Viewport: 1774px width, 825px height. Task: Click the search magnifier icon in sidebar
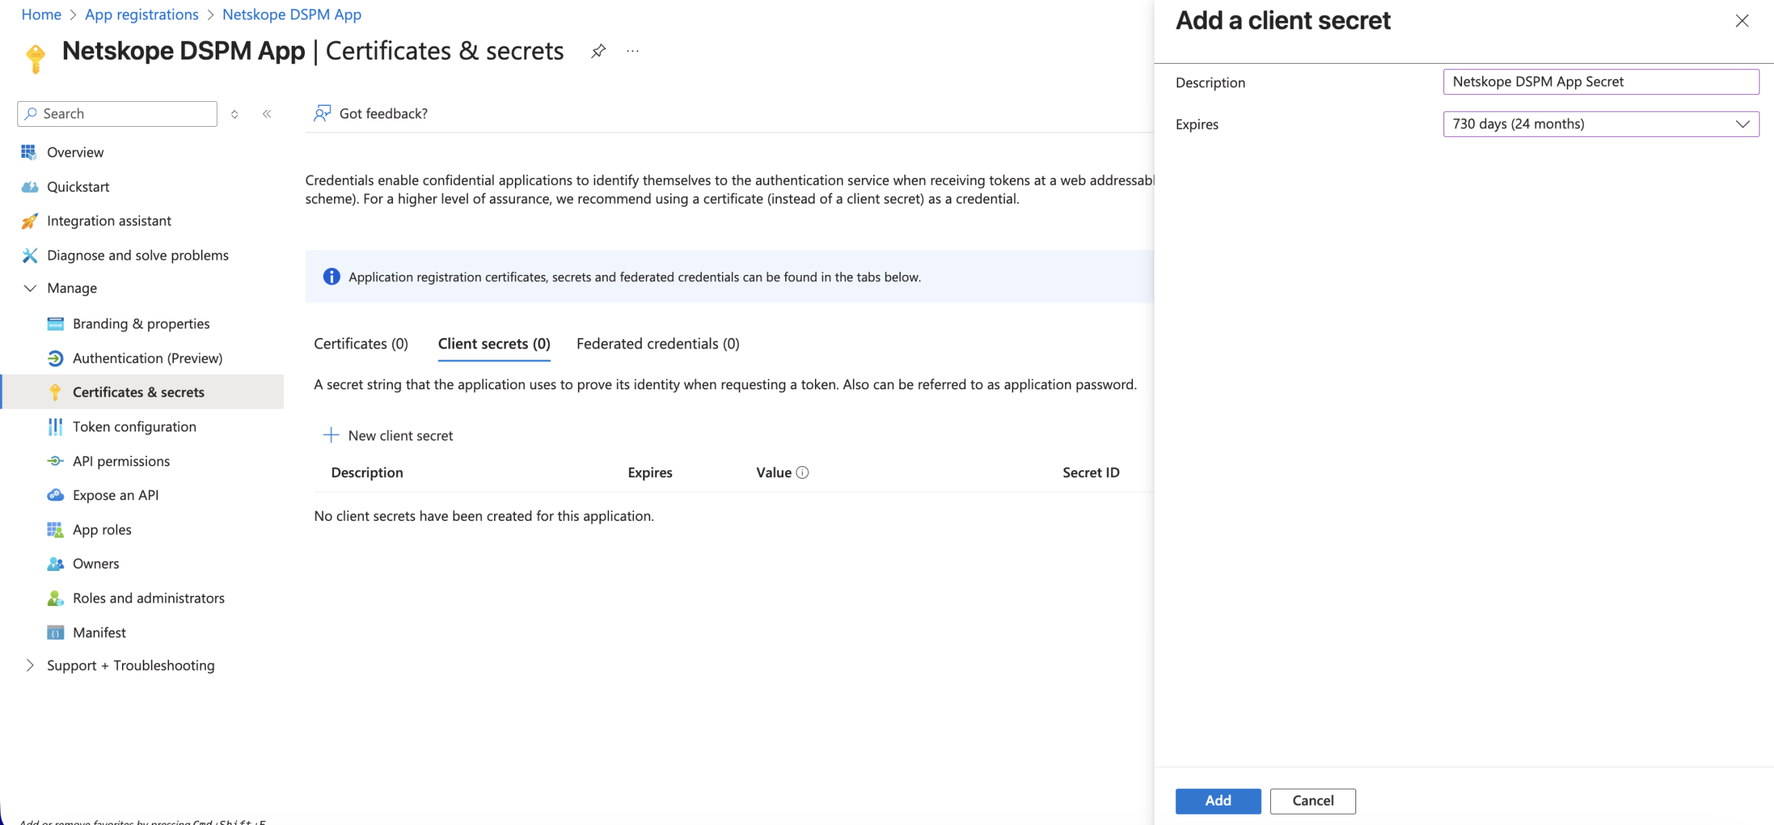[x=30, y=113]
